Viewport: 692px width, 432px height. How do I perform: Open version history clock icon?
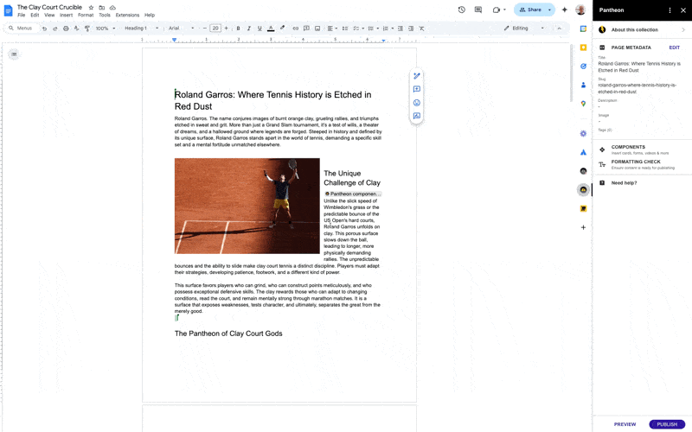coord(461,10)
